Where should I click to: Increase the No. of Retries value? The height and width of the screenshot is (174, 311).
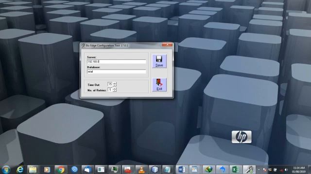pos(115,88)
